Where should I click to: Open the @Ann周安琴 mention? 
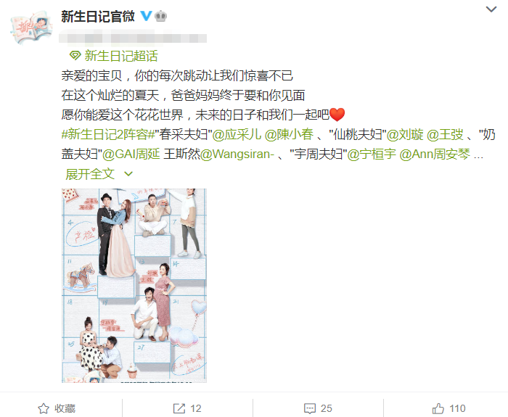click(435, 154)
